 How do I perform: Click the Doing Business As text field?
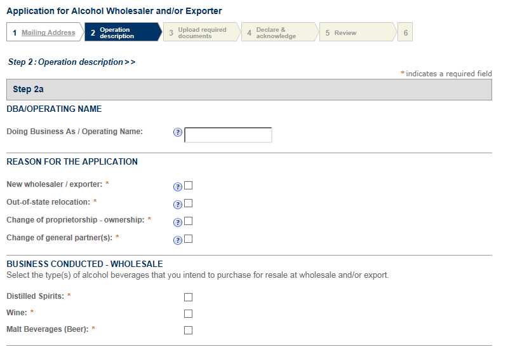point(228,135)
